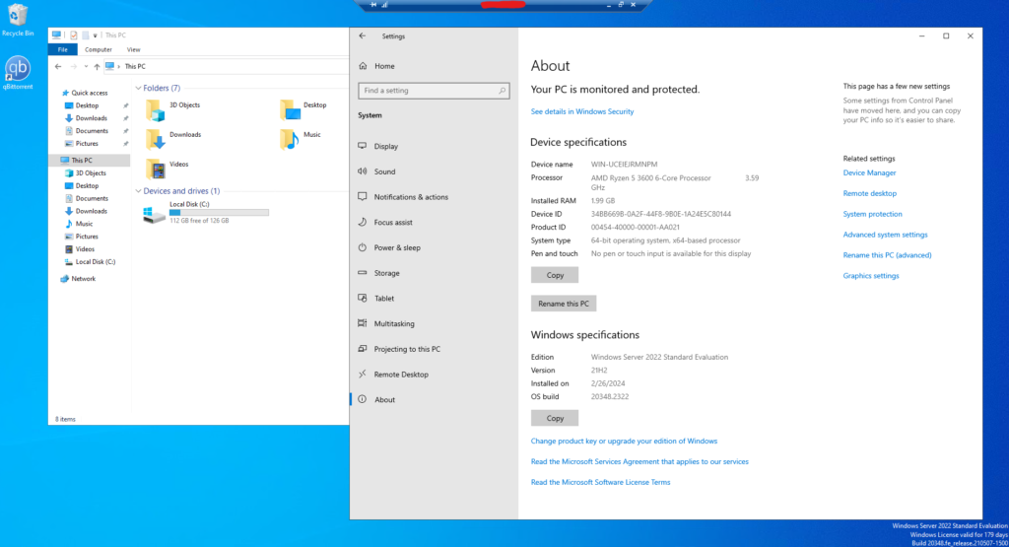Open recent locations dropdown in File Explorer

click(86, 66)
